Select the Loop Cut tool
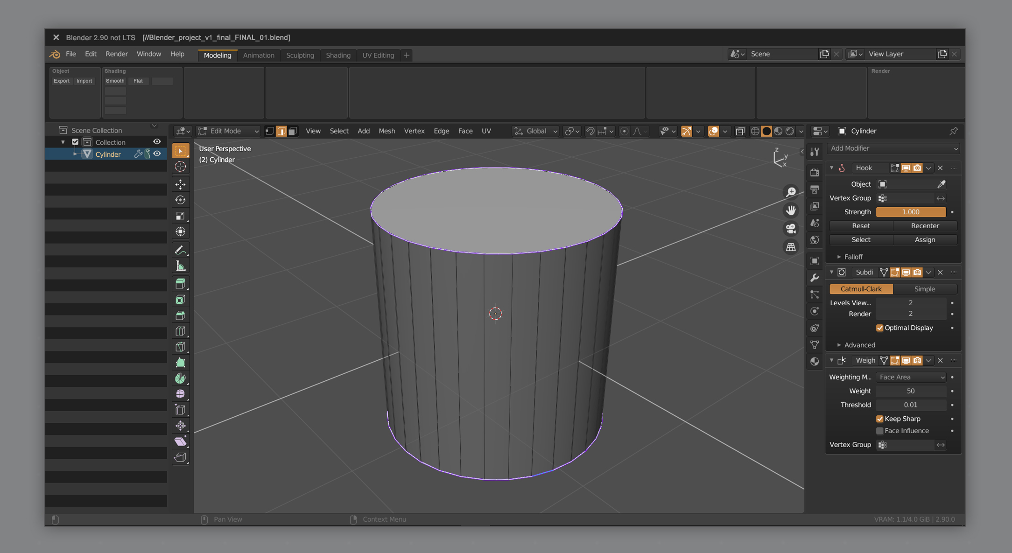This screenshot has height=553, width=1012. 180,331
